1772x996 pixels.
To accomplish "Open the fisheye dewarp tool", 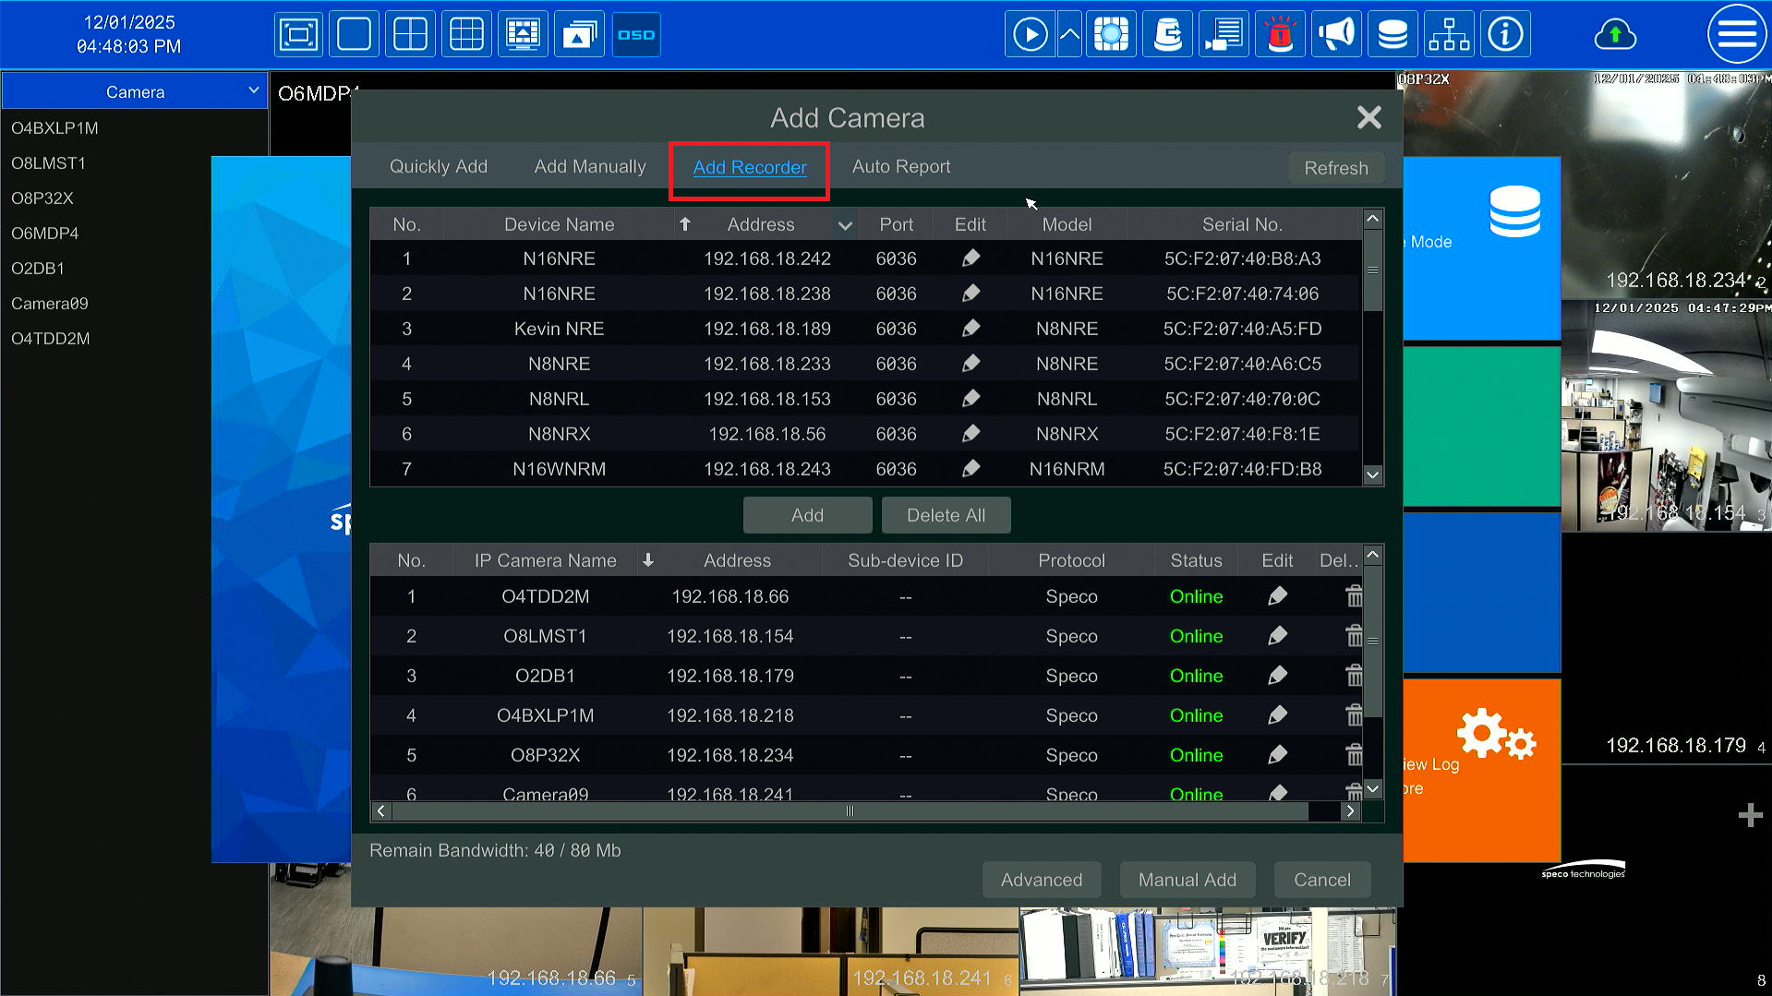I will coord(1111,33).
